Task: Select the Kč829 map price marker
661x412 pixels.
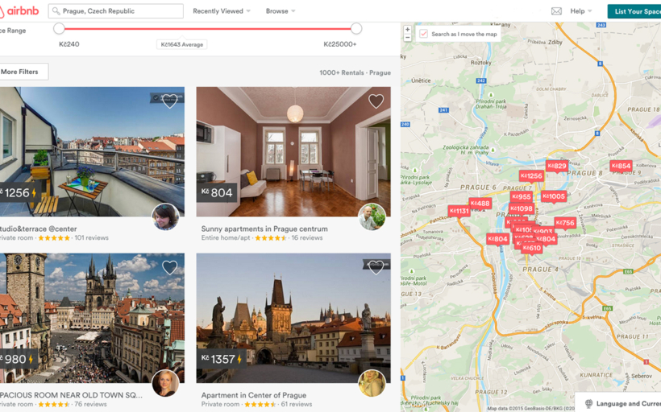Action: 556,167
